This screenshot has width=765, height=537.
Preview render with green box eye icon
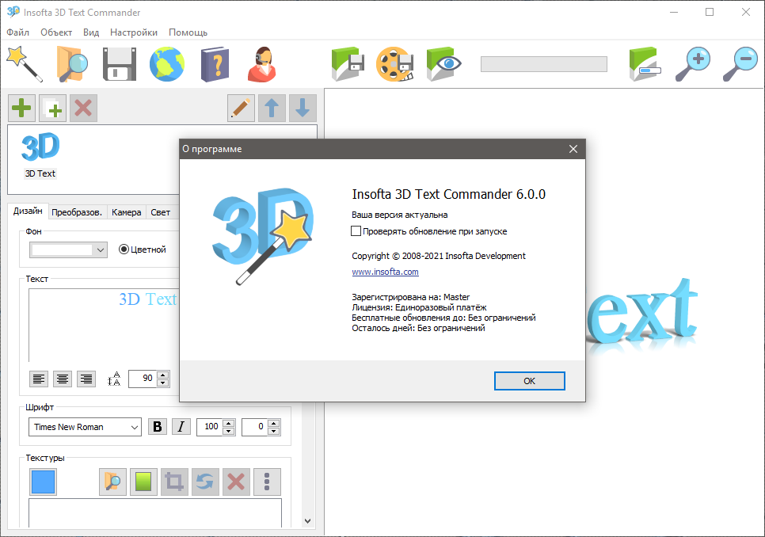(443, 64)
